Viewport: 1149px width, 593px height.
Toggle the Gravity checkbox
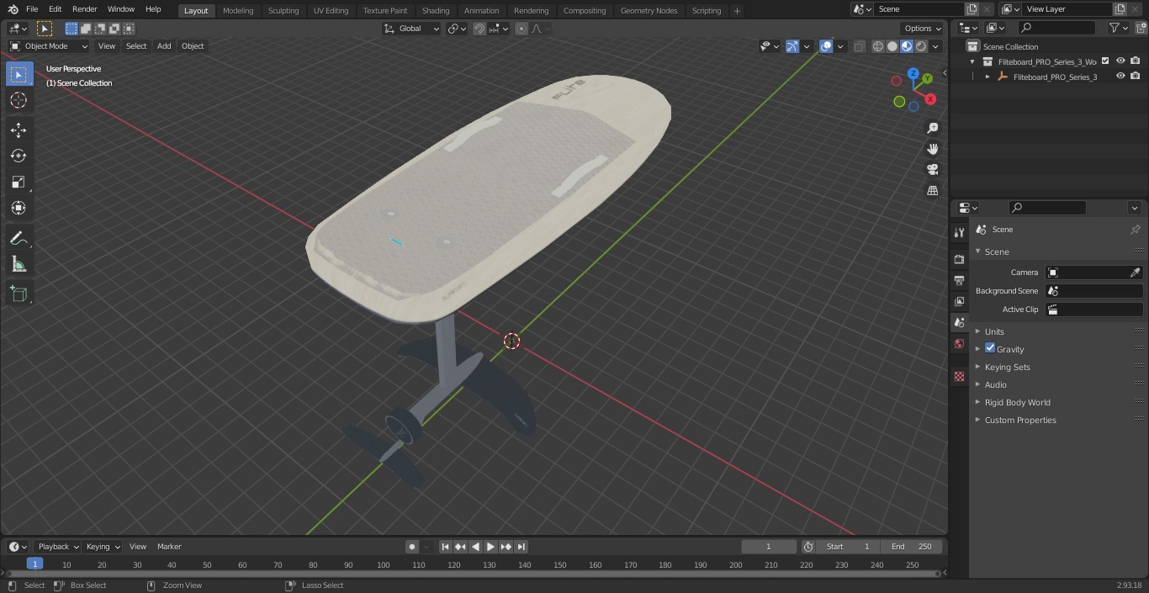[990, 348]
